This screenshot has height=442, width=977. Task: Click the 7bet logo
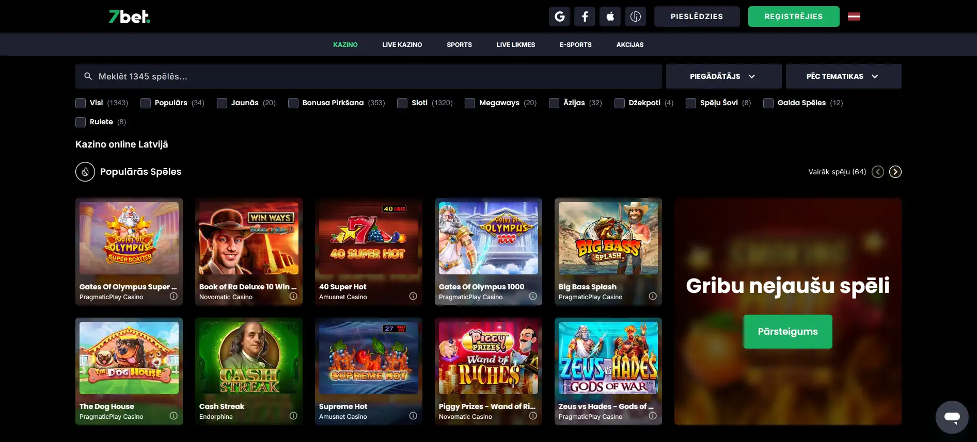(129, 17)
